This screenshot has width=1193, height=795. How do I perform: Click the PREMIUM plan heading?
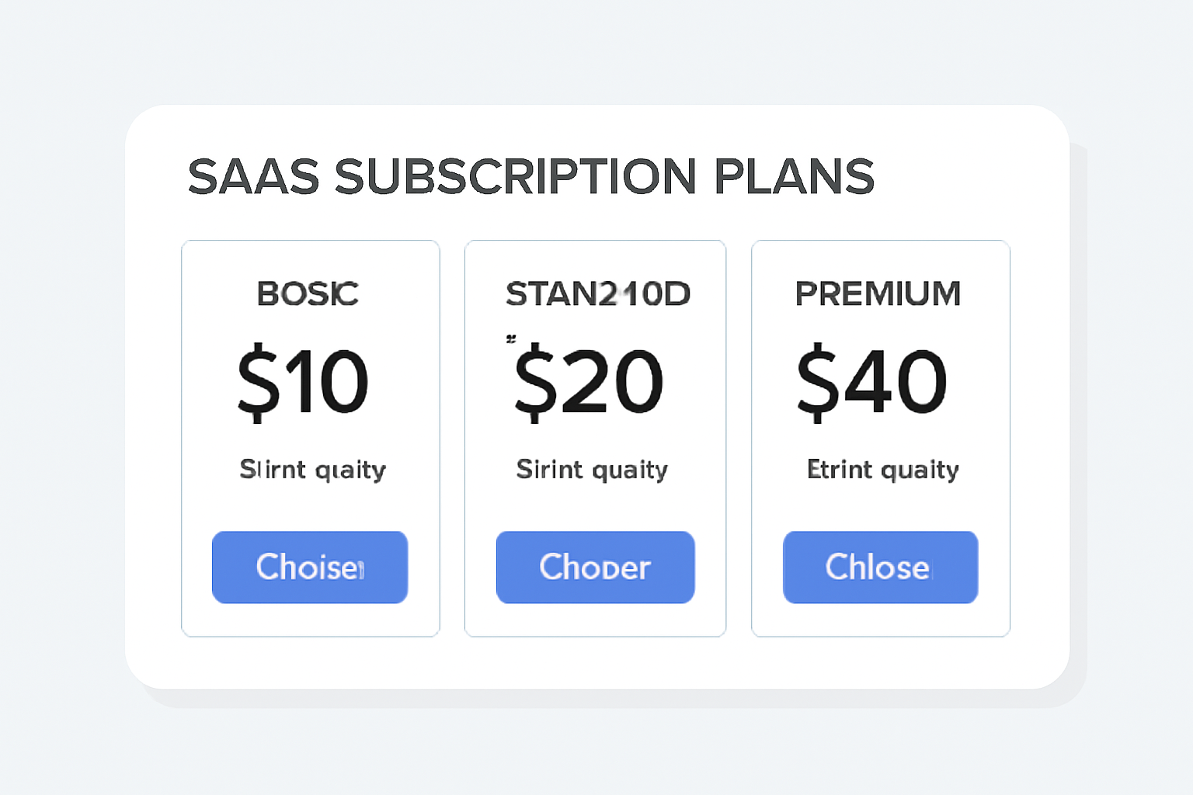click(x=878, y=294)
